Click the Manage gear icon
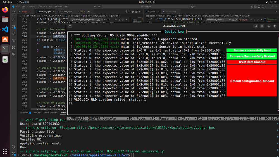The width and height of the screenshot is (279, 157). pos(14,153)
